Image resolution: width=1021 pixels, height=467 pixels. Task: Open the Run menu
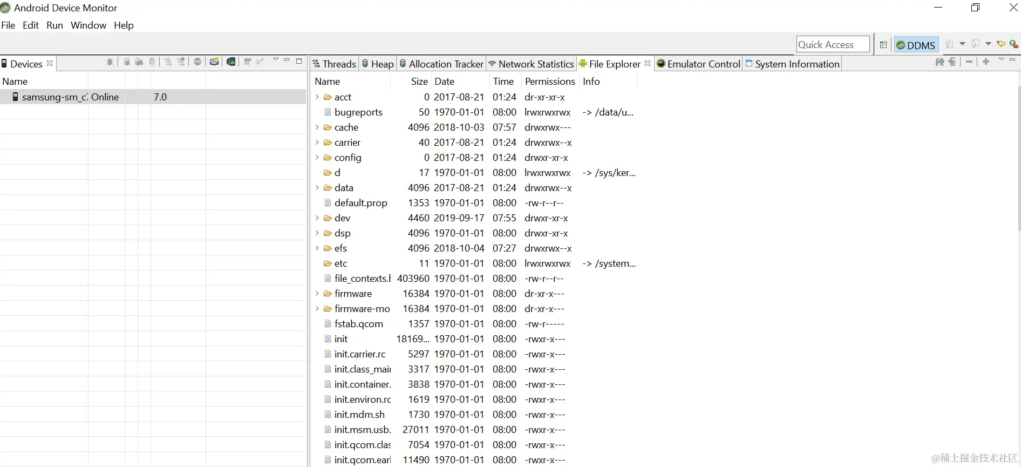pyautogui.click(x=55, y=25)
